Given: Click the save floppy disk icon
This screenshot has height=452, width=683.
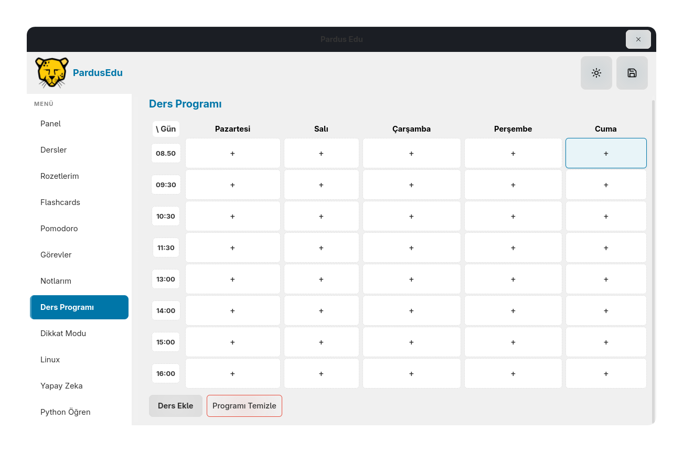Looking at the screenshot, I should pyautogui.click(x=632, y=73).
